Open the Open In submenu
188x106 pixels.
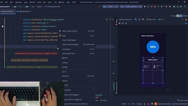point(77,81)
